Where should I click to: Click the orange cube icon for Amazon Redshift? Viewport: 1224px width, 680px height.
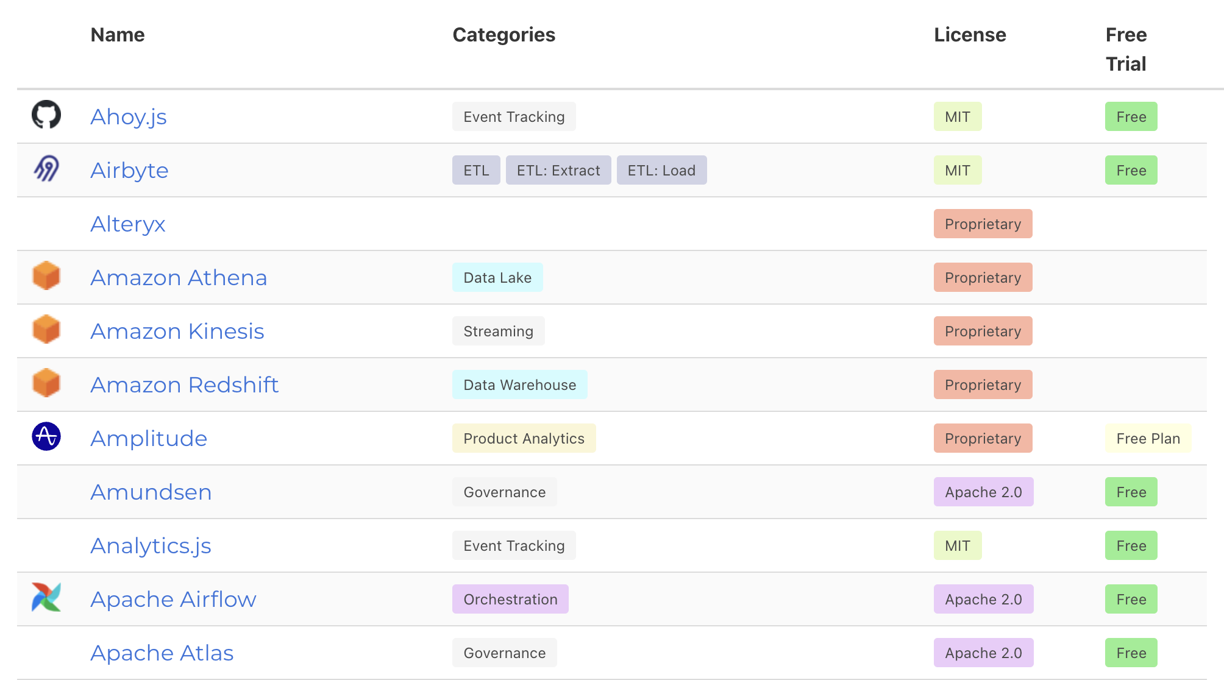coord(46,383)
